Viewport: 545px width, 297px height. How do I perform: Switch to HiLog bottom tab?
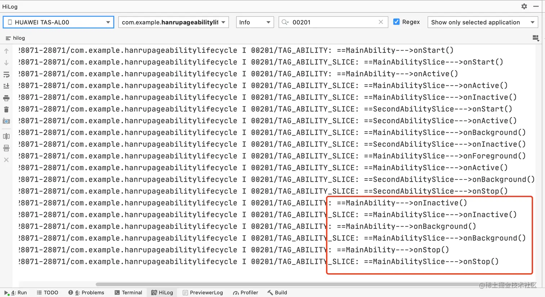tap(162, 293)
